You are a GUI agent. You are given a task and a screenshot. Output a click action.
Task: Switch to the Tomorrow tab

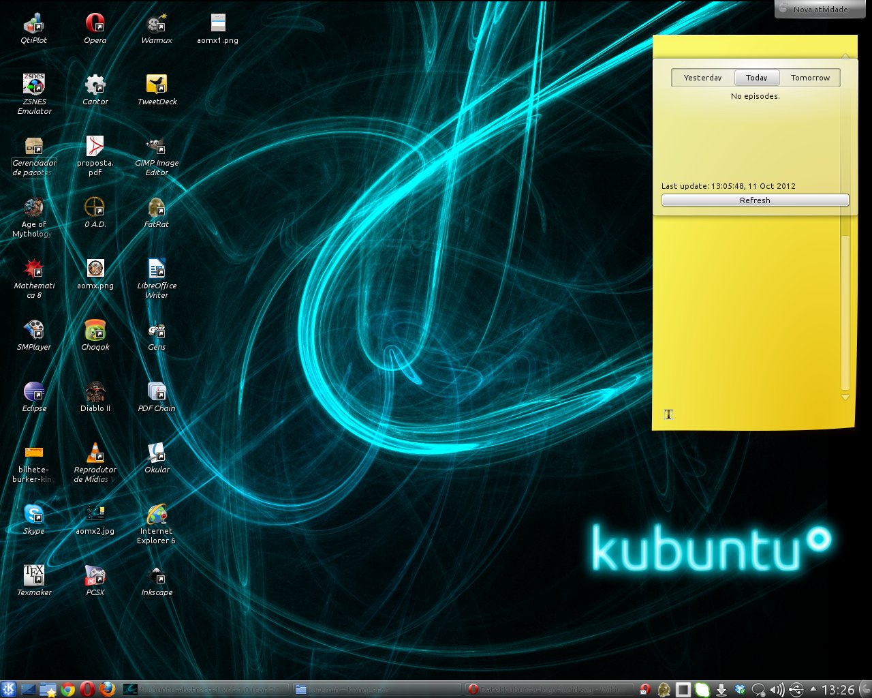click(x=810, y=78)
